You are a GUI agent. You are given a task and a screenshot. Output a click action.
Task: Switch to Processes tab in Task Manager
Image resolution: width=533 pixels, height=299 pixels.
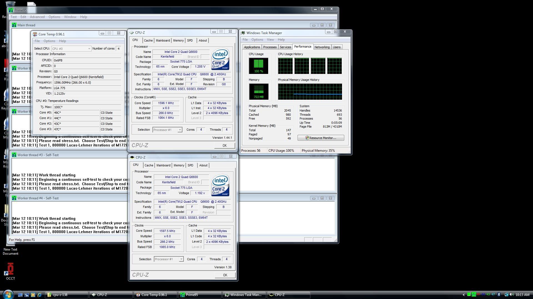[x=270, y=47]
